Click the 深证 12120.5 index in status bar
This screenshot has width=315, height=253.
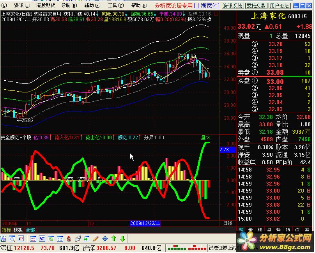[x=18, y=248]
